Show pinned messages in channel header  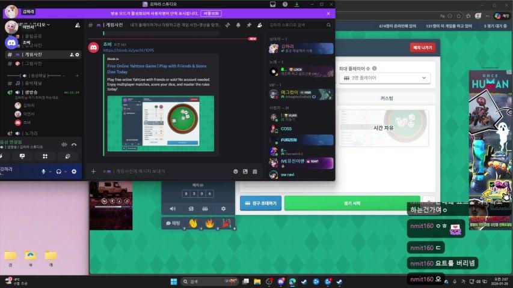tap(249, 25)
